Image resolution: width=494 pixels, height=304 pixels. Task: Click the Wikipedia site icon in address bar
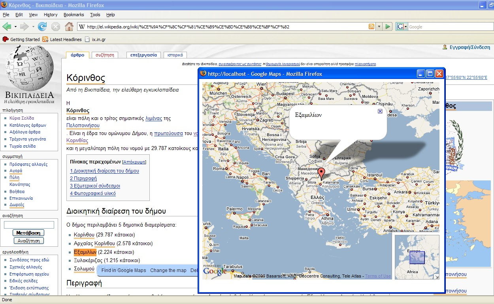click(82, 27)
